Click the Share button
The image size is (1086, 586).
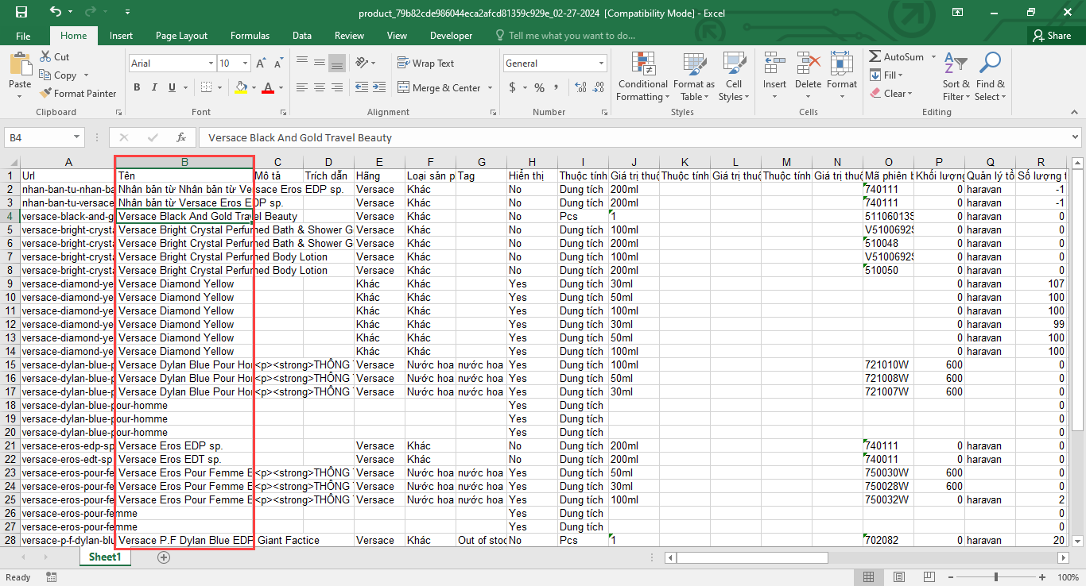[x=1052, y=36]
